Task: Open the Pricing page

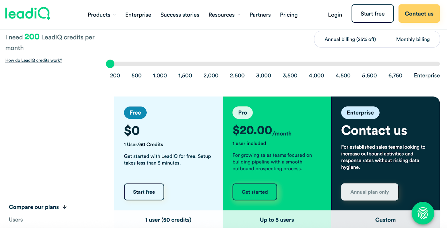Action: click(x=289, y=15)
